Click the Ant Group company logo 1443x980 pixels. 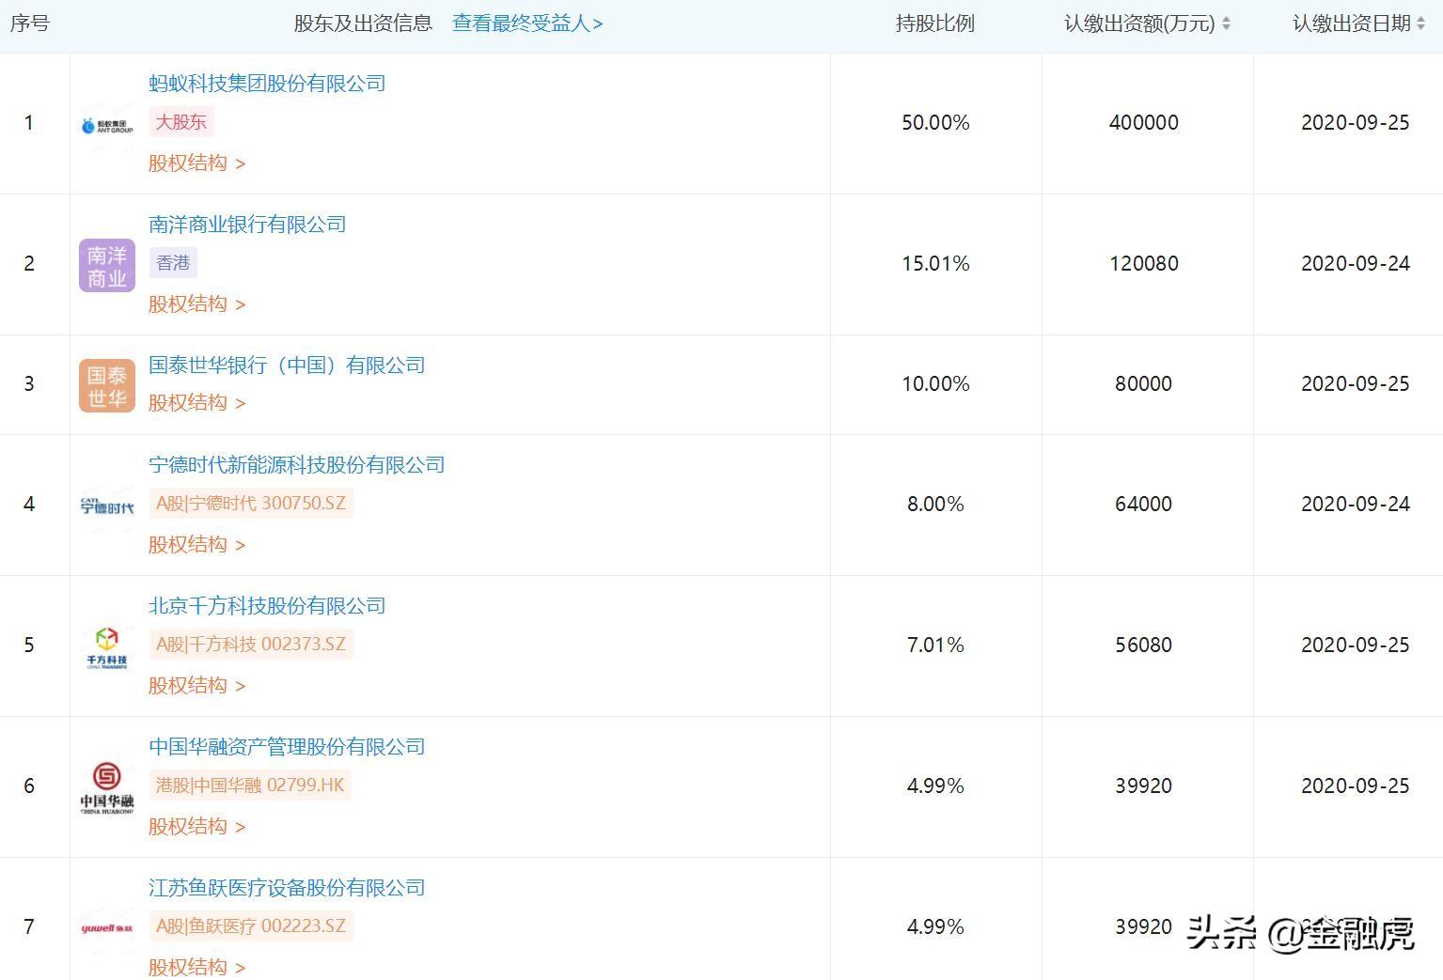(107, 125)
